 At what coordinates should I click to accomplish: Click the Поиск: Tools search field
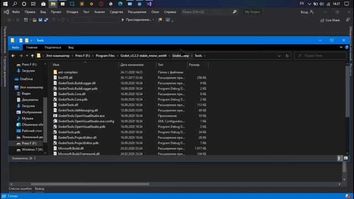320,56
